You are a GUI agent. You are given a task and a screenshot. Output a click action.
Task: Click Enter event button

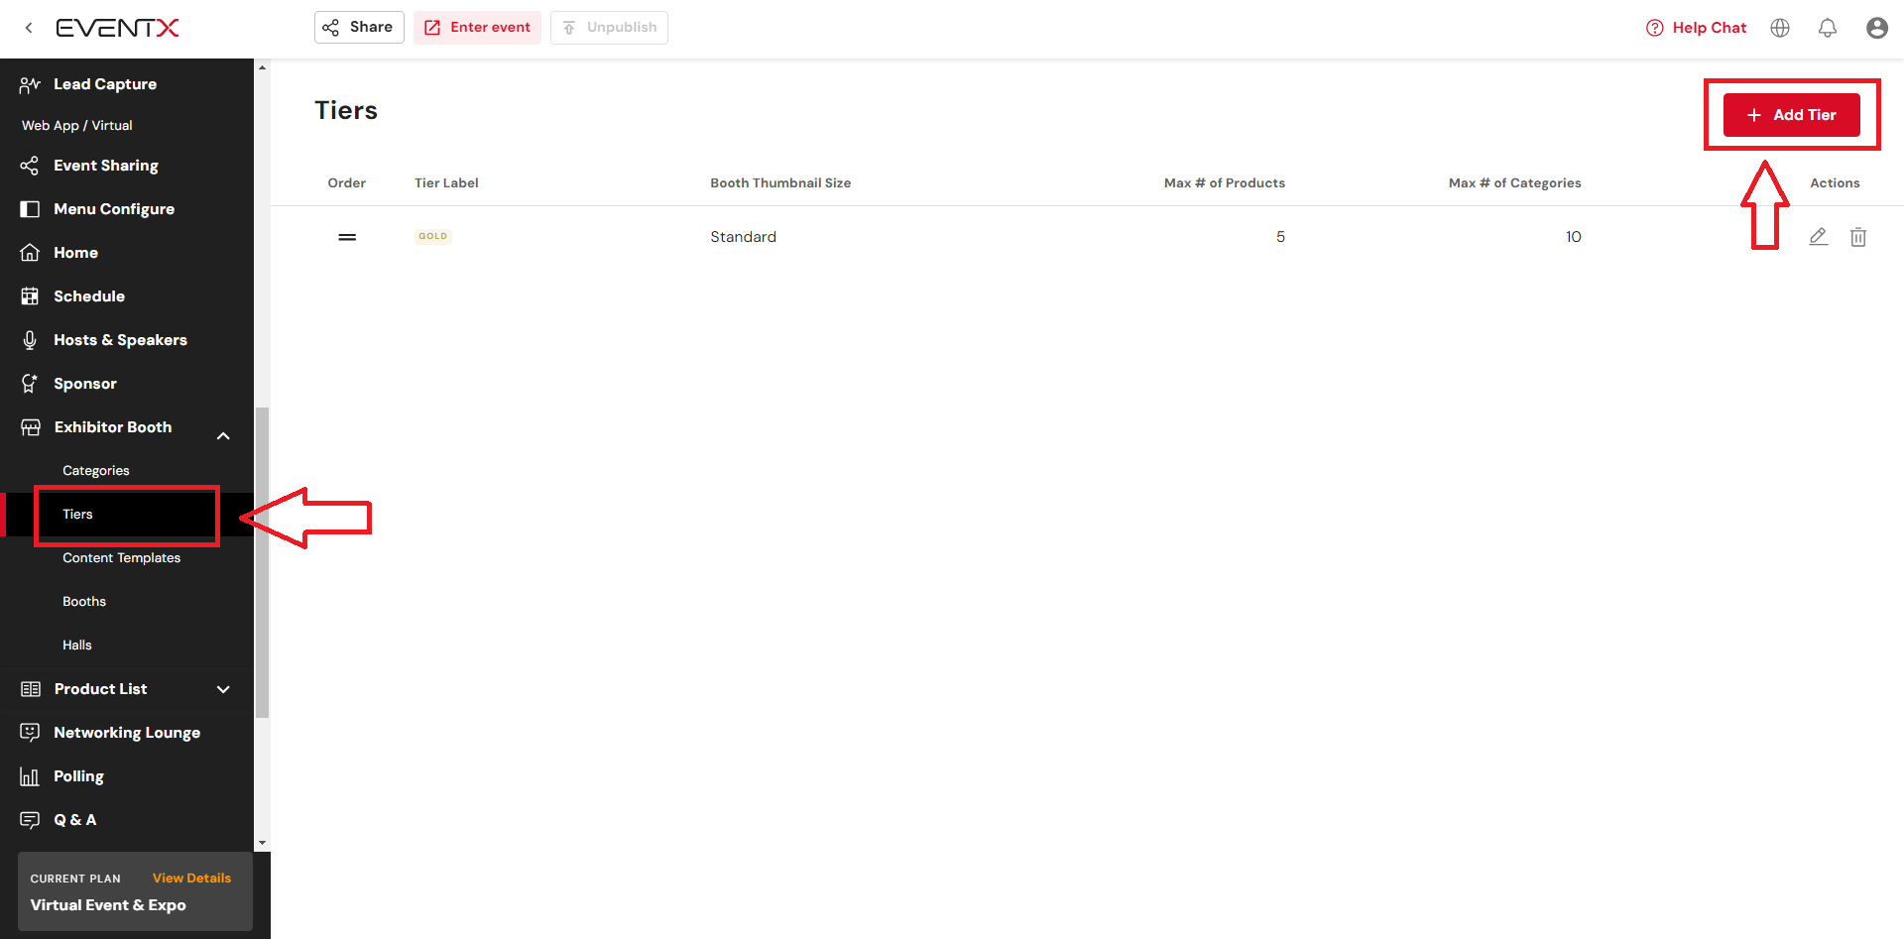click(x=477, y=28)
